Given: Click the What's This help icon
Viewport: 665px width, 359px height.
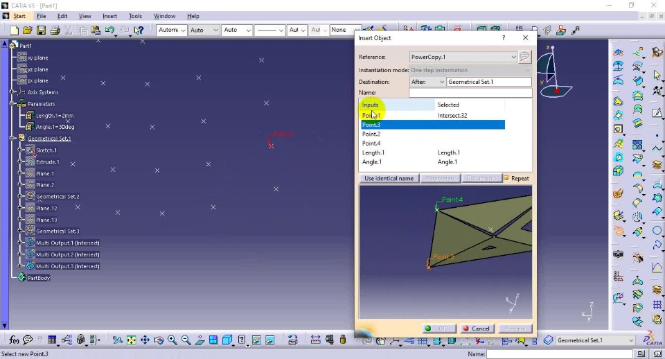Looking at the screenshot, I should 139,30.
